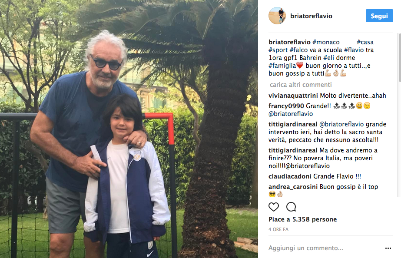The width and height of the screenshot is (401, 258).
Task: Open the claudiacadoni profile
Action: [290, 176]
